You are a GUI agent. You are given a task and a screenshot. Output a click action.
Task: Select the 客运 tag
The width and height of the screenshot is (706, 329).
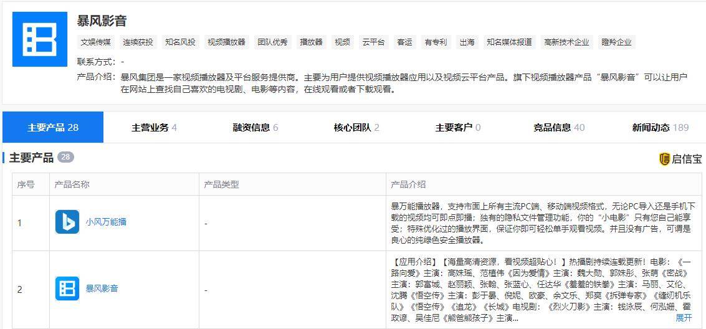point(404,42)
